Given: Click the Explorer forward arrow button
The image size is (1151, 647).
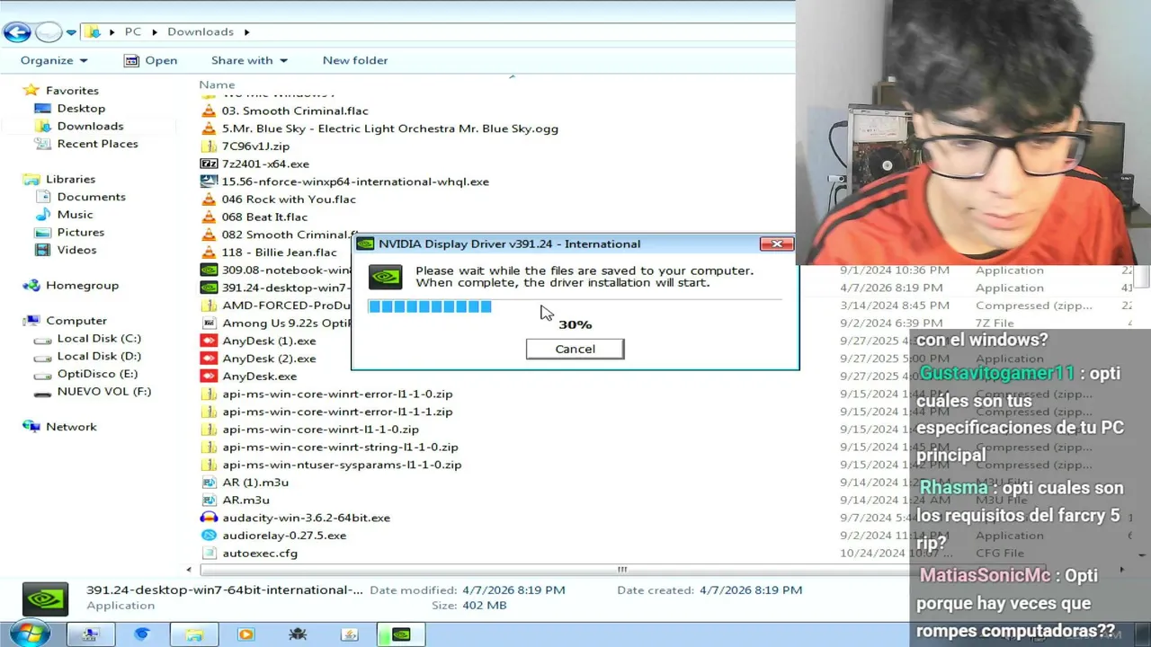Looking at the screenshot, I should 49,32.
